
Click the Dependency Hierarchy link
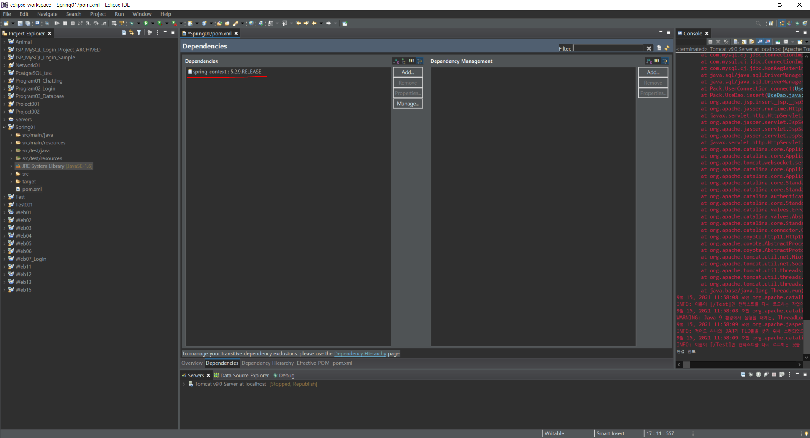point(360,354)
